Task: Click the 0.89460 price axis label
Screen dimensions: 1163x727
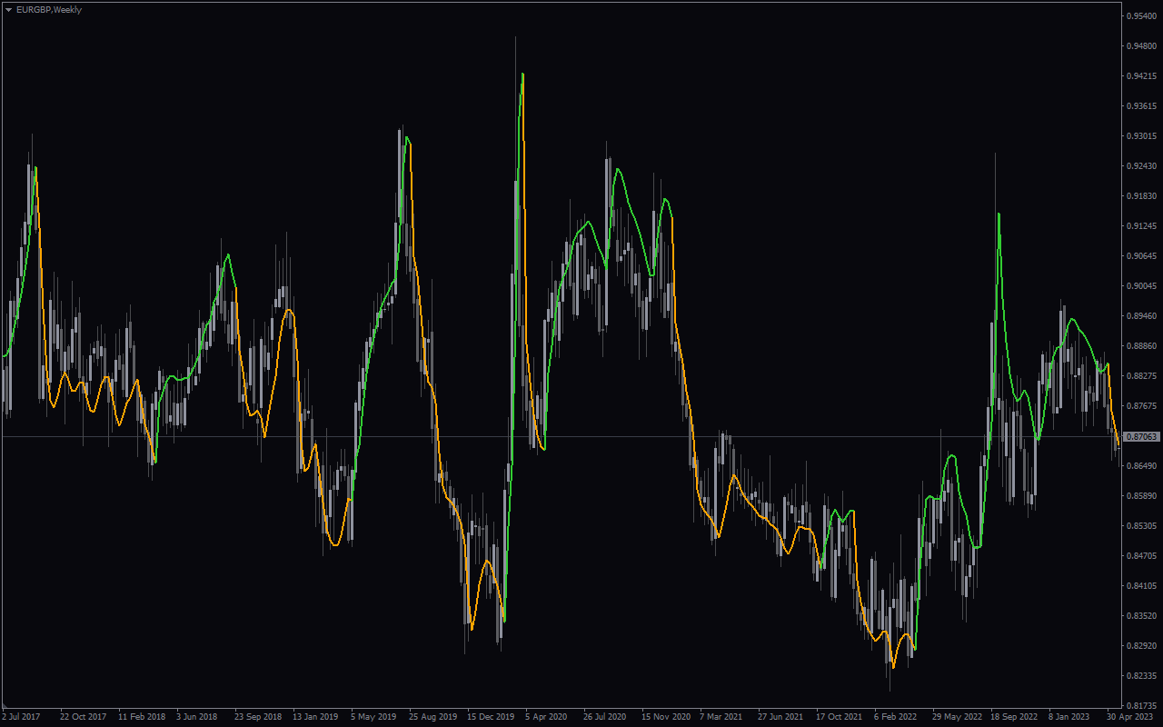Action: click(1142, 316)
